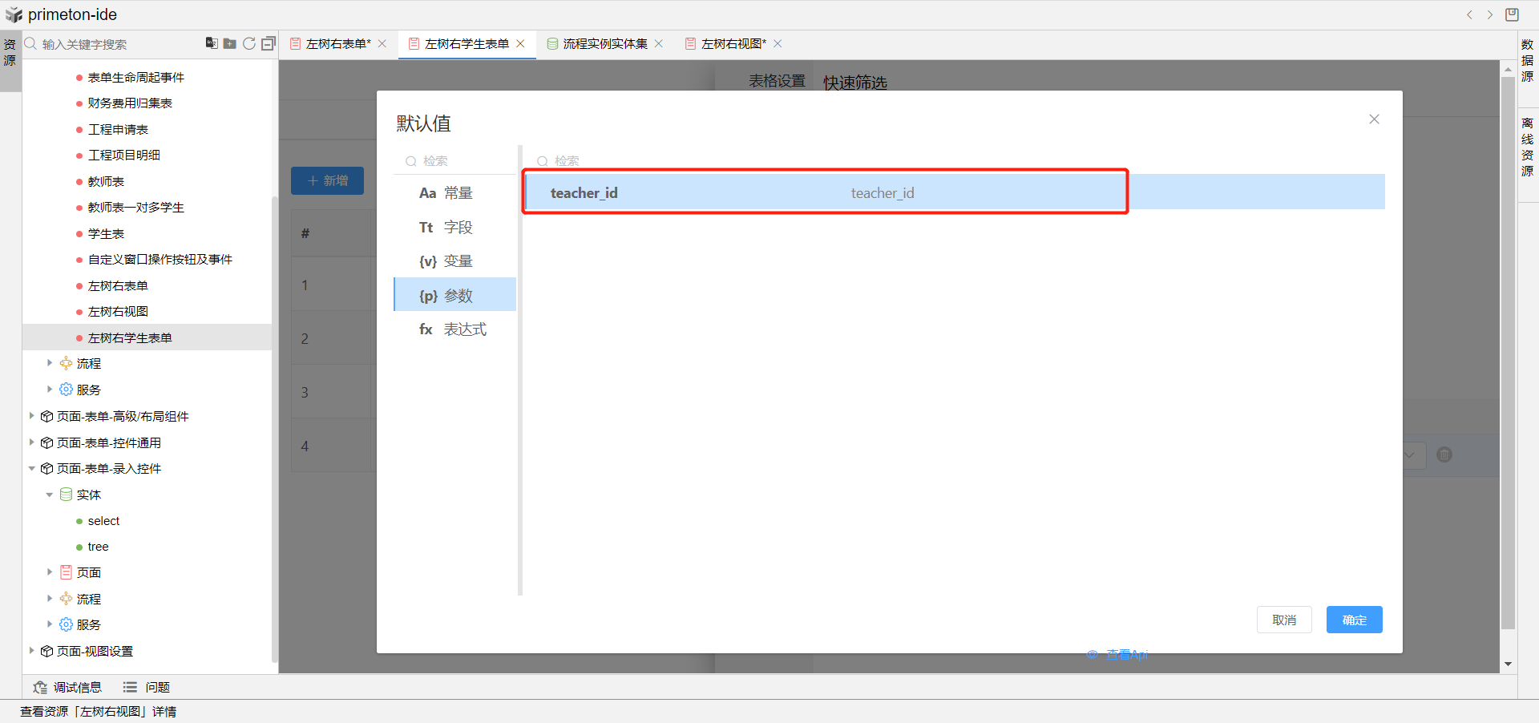Choose the 表达式 expression option
This screenshot has height=723, width=1539.
click(455, 329)
